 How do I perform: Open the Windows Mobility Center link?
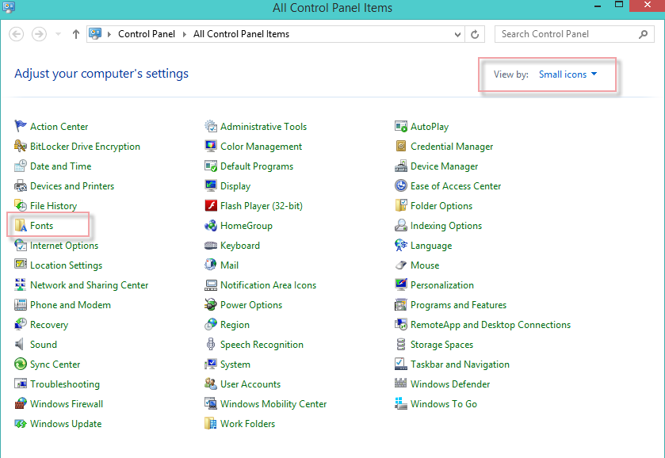click(x=273, y=403)
